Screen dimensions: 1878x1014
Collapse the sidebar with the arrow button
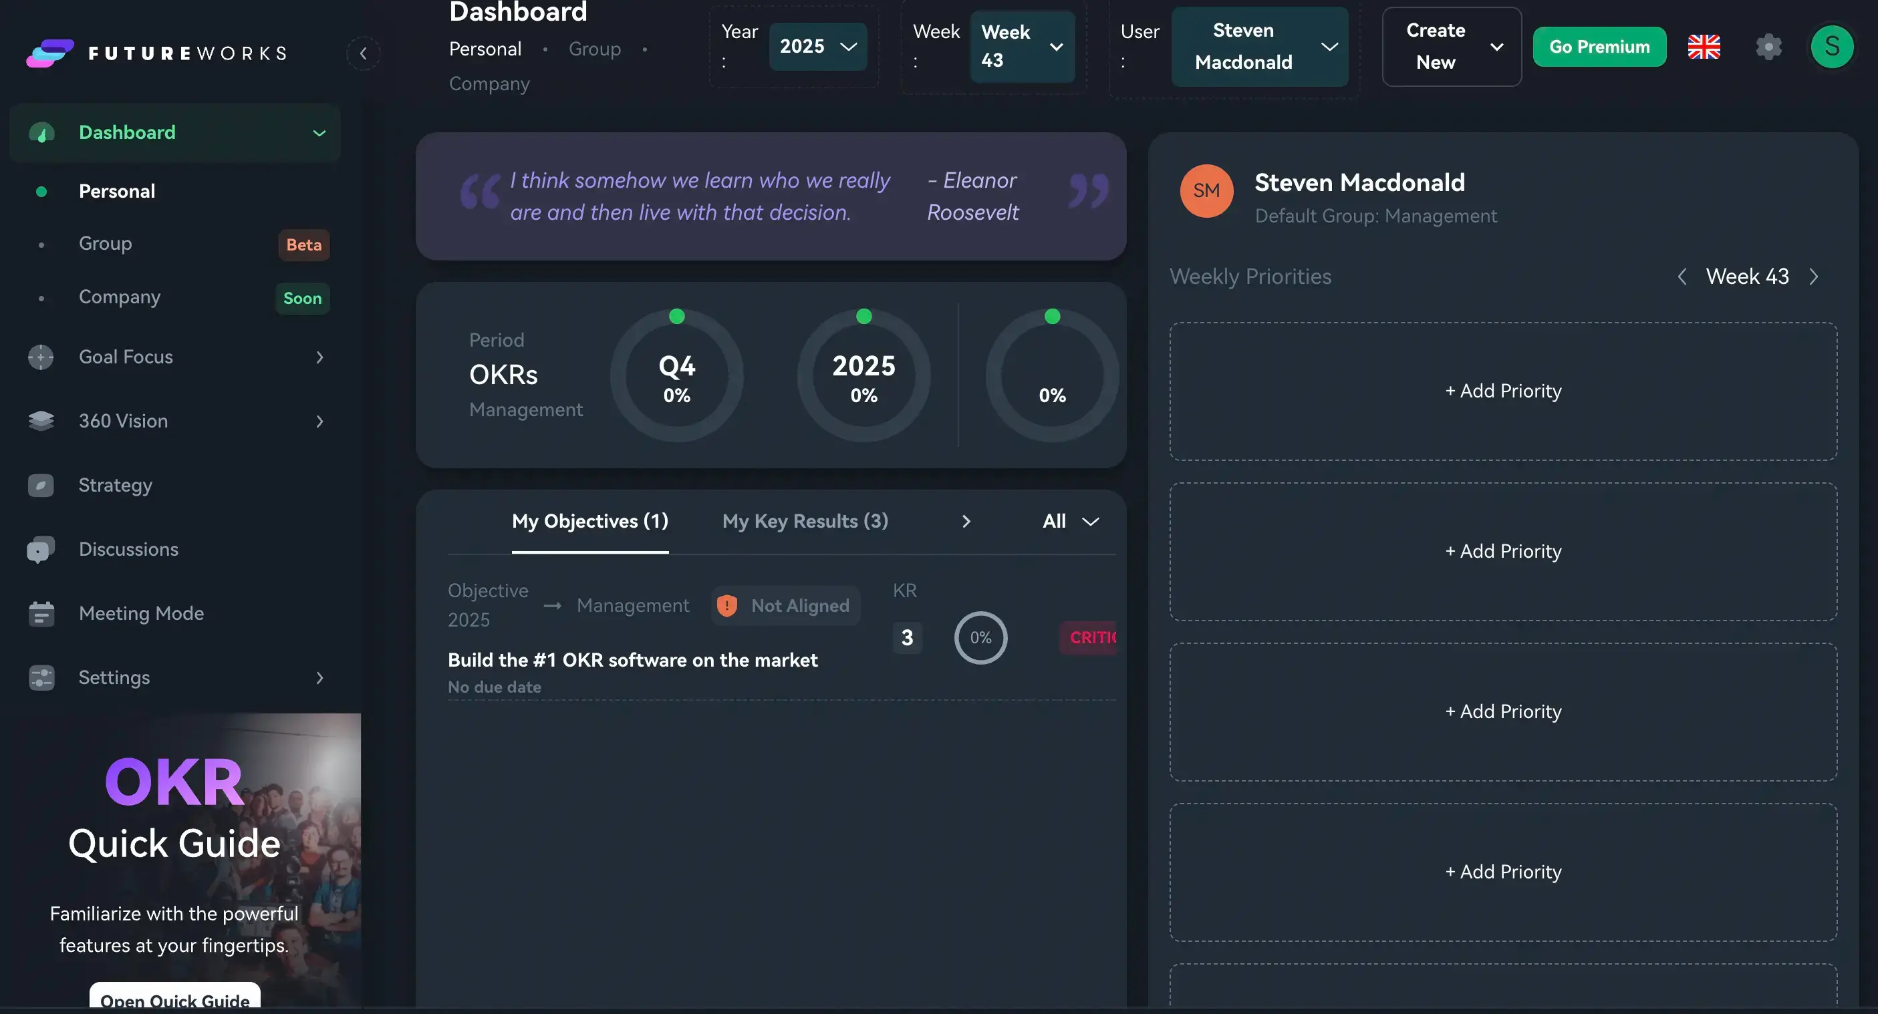tap(363, 53)
